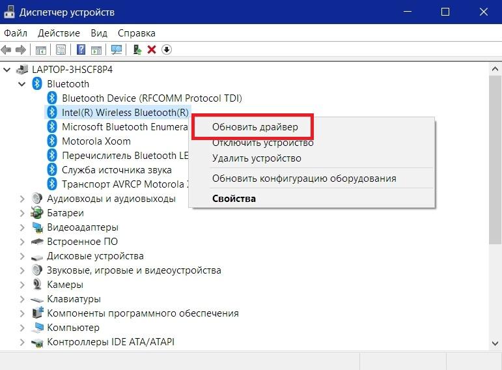Click the Back arrow toolbar icon
502x370 pixels.
6,50
